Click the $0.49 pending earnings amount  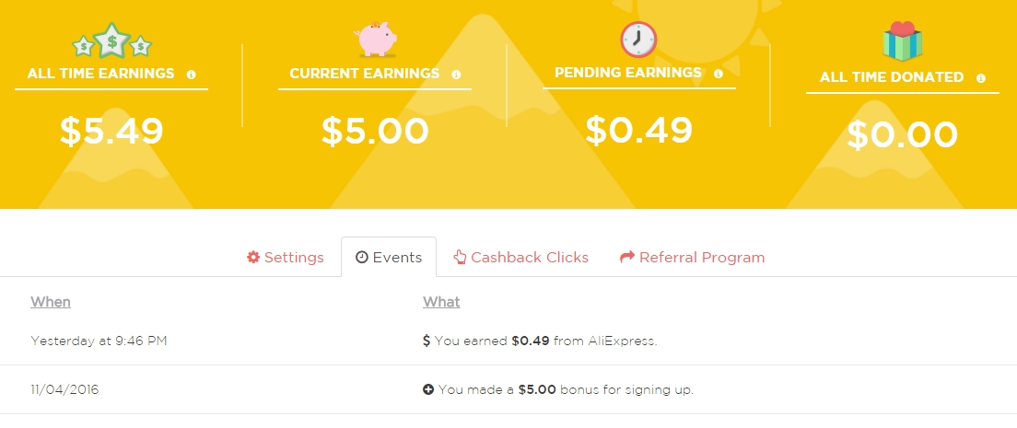639,130
